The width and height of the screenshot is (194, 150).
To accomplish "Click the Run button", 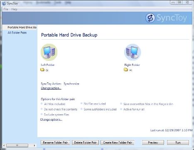I will pyautogui.click(x=178, y=142).
